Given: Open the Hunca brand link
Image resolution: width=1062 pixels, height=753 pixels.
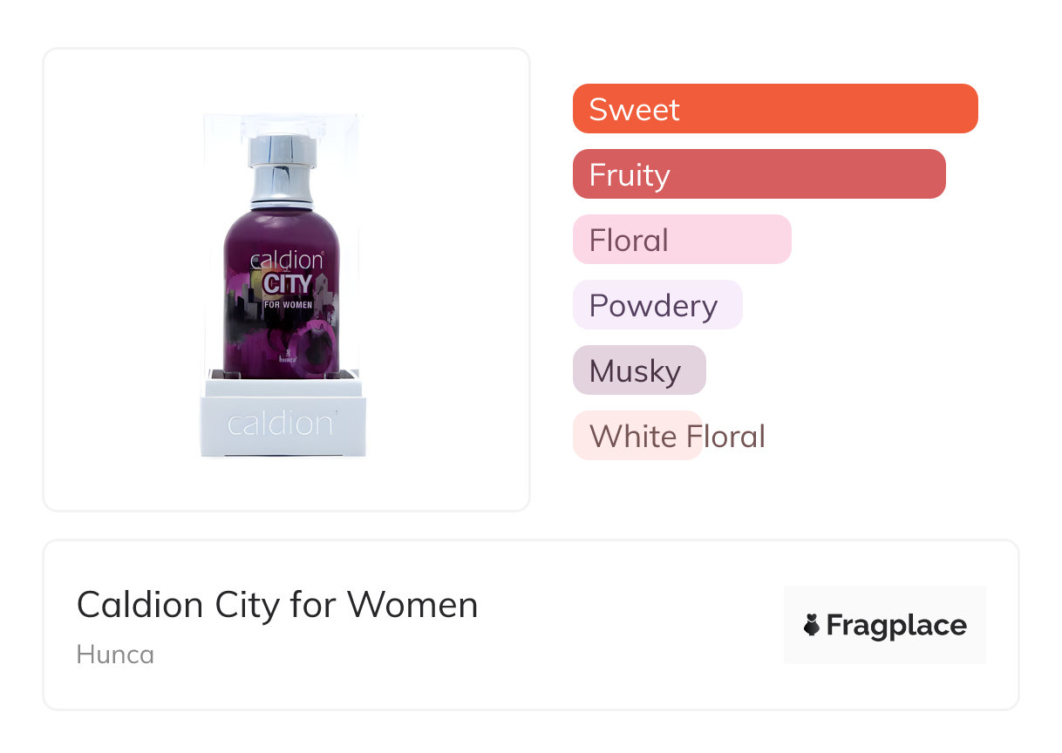Looking at the screenshot, I should [x=115, y=655].
